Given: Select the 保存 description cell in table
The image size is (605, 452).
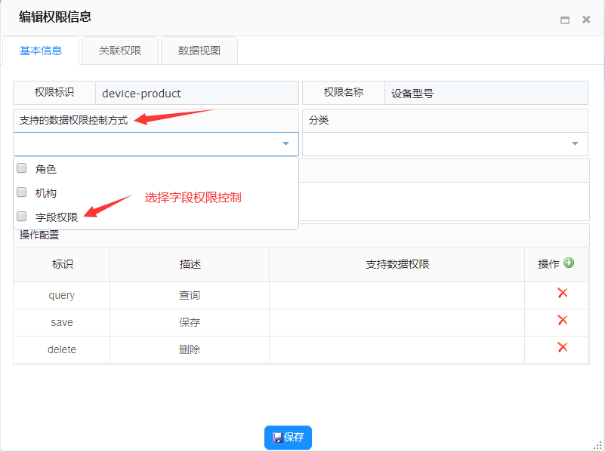Looking at the screenshot, I should tap(190, 322).
